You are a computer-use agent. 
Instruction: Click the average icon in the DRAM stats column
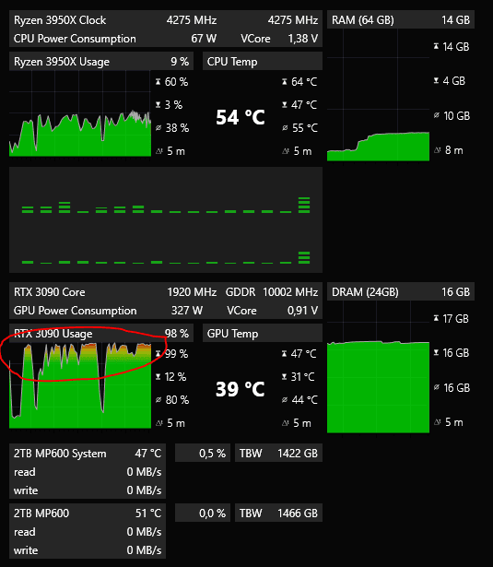[x=437, y=387]
